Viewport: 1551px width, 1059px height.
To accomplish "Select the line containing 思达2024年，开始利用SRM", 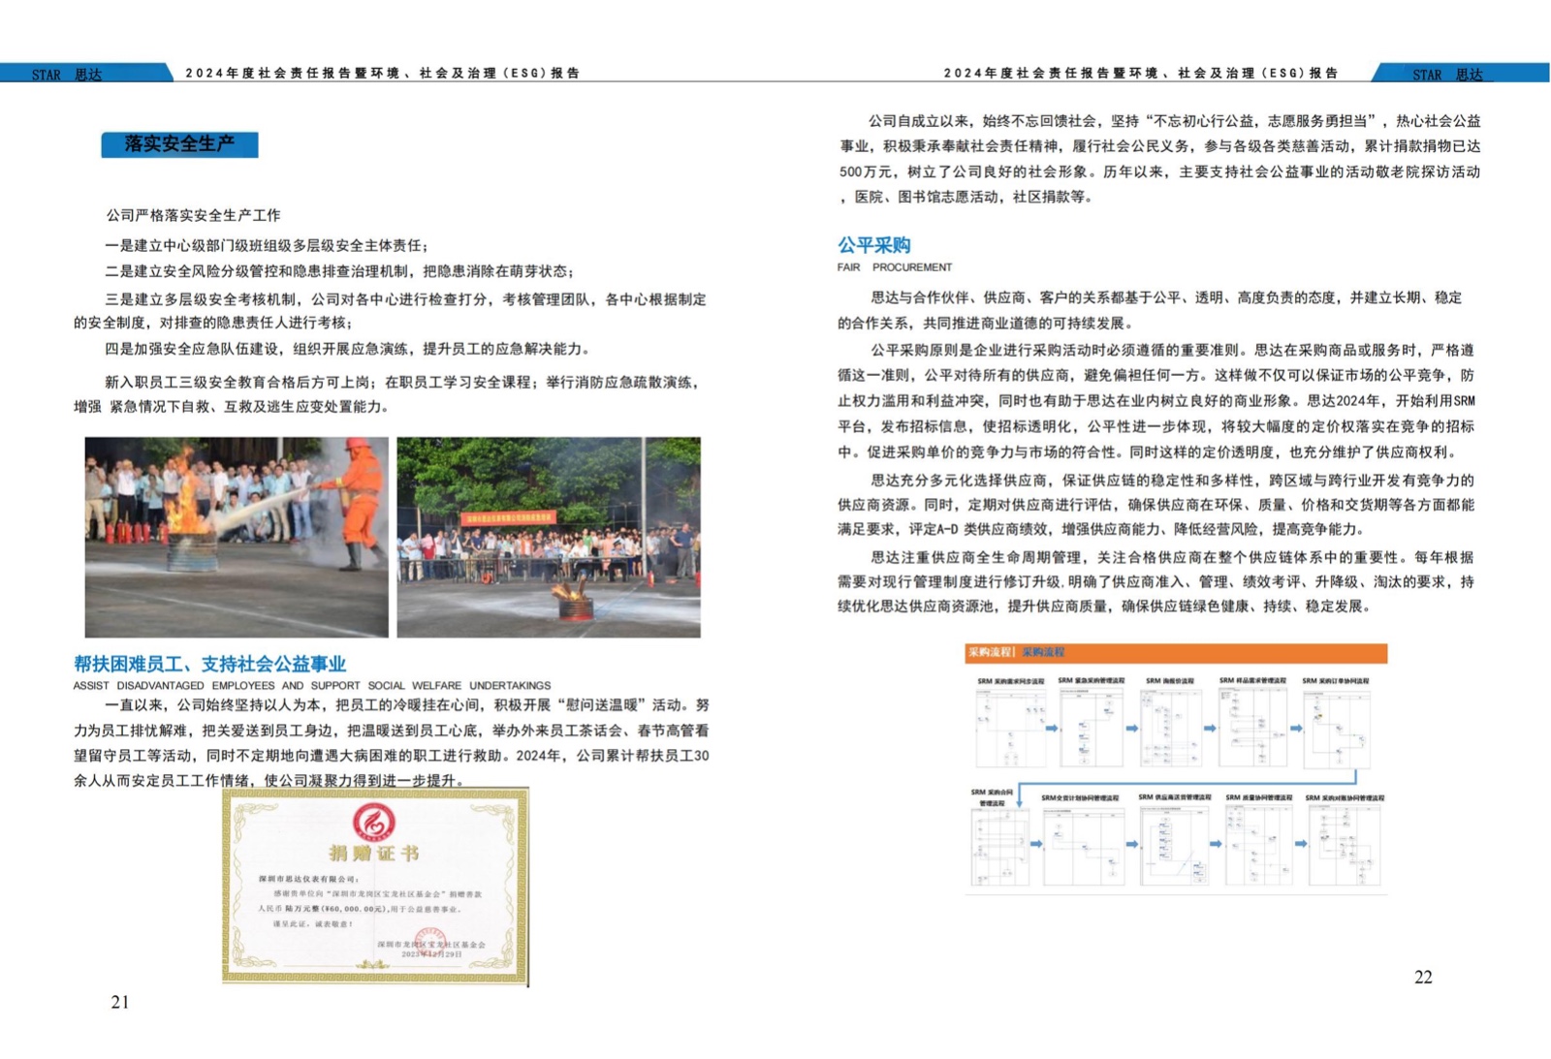I will pos(1156,400).
